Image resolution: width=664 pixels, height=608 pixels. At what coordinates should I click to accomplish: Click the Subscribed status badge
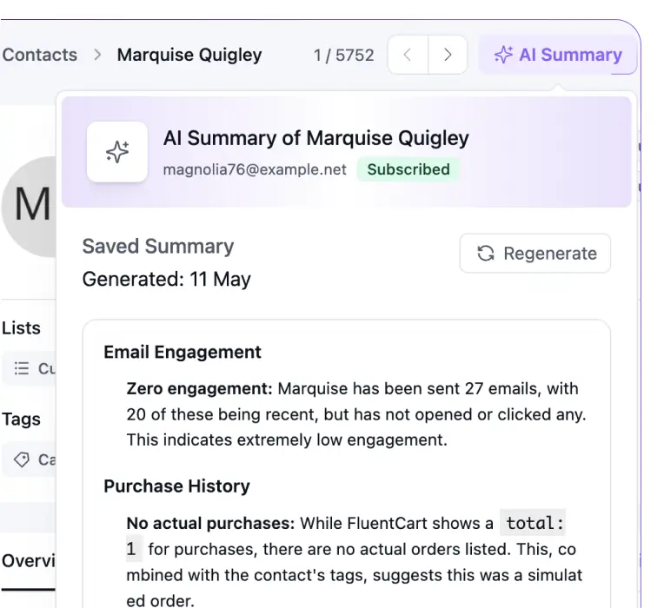point(408,169)
